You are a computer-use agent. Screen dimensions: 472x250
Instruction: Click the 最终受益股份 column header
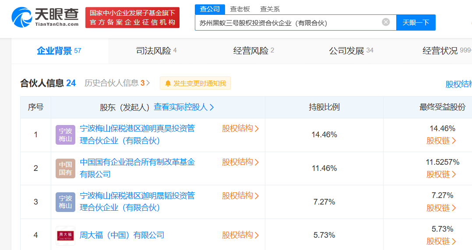click(442, 107)
